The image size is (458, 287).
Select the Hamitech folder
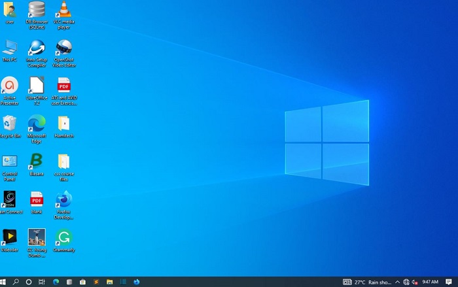(63, 127)
